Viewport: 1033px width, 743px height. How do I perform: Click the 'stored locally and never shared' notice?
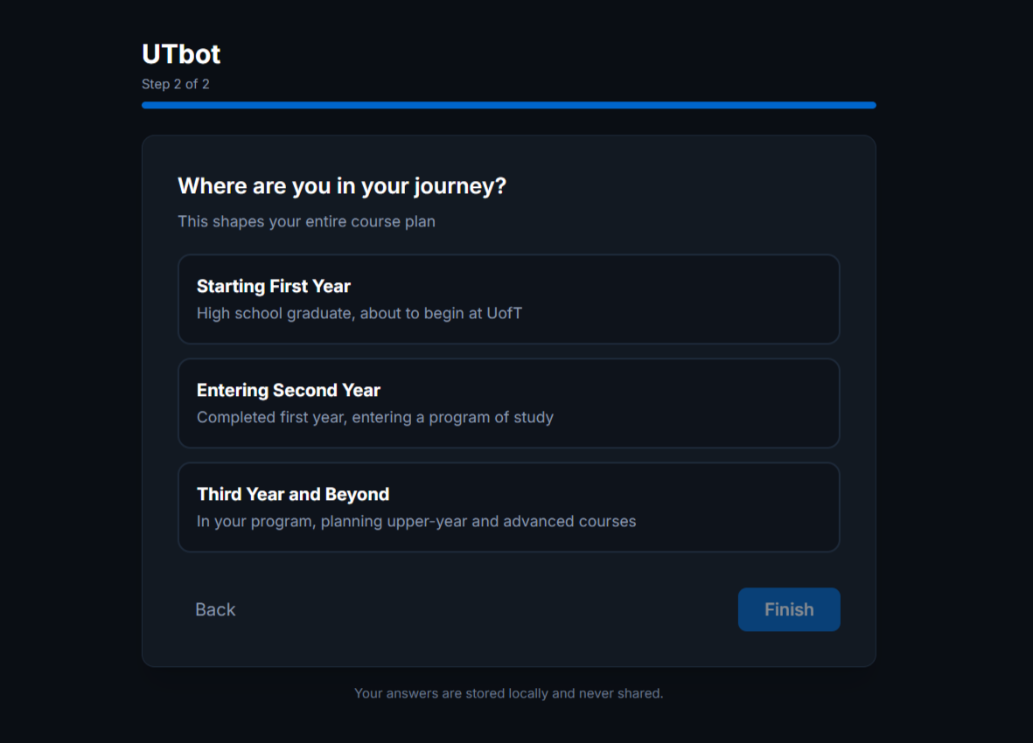508,693
